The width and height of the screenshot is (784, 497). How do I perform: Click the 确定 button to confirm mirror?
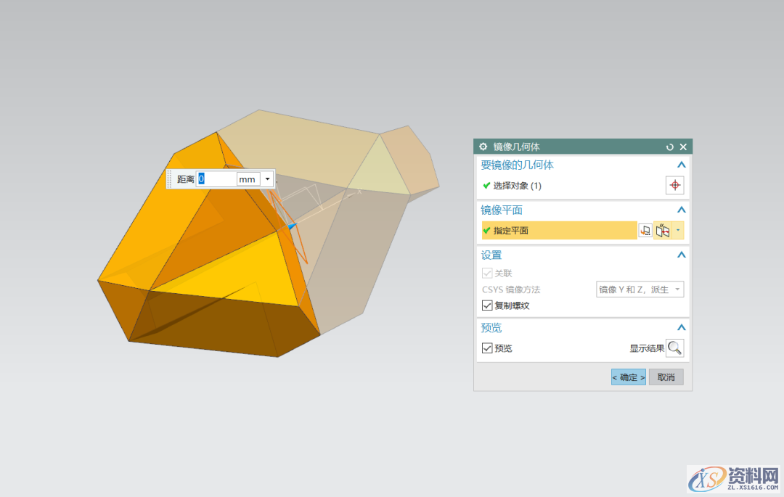tap(627, 377)
